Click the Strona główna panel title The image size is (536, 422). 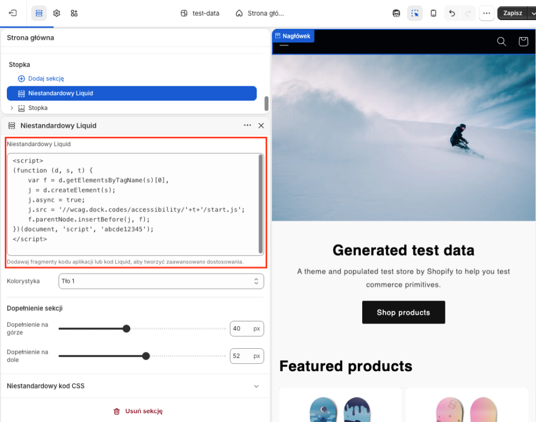pos(30,38)
